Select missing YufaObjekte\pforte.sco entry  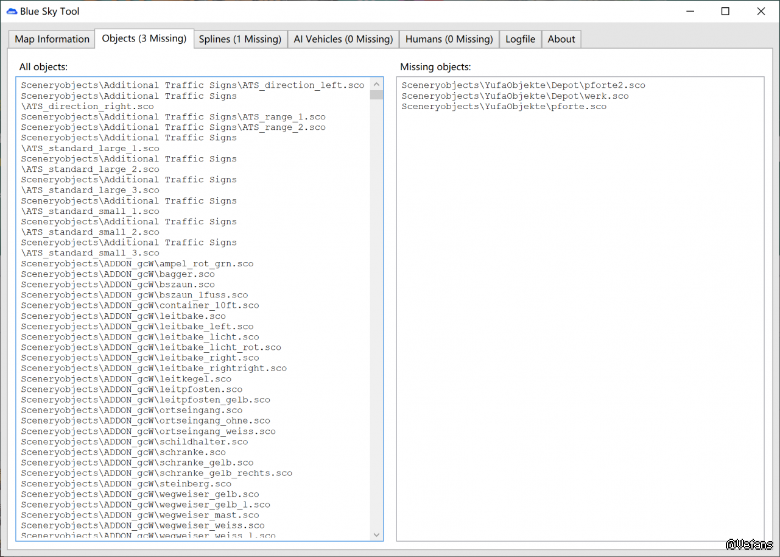(x=504, y=107)
